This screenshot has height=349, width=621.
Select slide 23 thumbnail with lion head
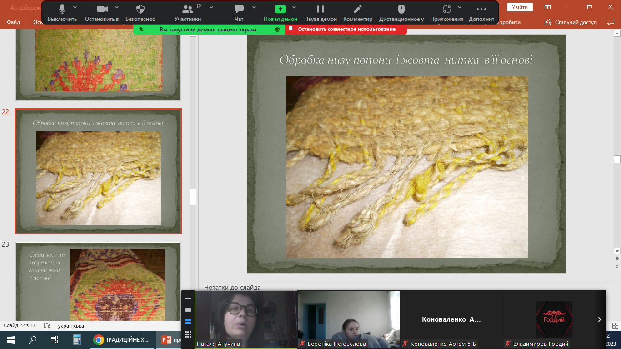98,282
